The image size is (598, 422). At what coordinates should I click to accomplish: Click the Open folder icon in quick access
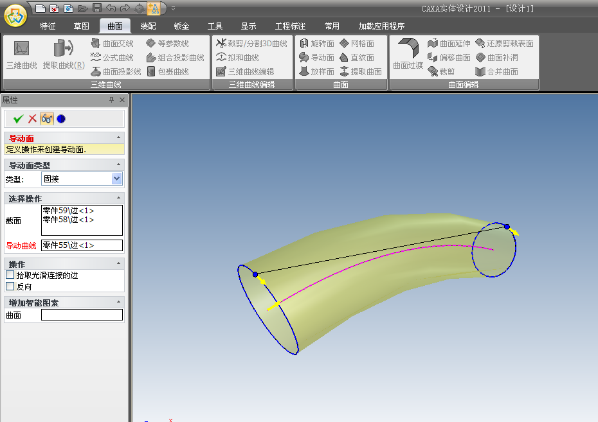click(x=82, y=8)
